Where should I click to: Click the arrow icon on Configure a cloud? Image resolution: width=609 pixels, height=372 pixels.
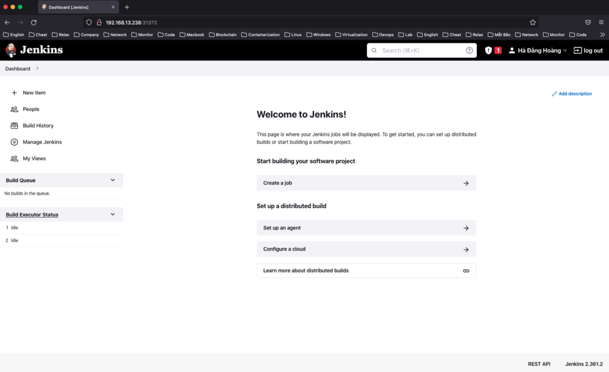466,250
